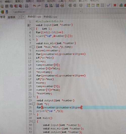Start debugging with the blue checkmark icon

click(109, 5)
